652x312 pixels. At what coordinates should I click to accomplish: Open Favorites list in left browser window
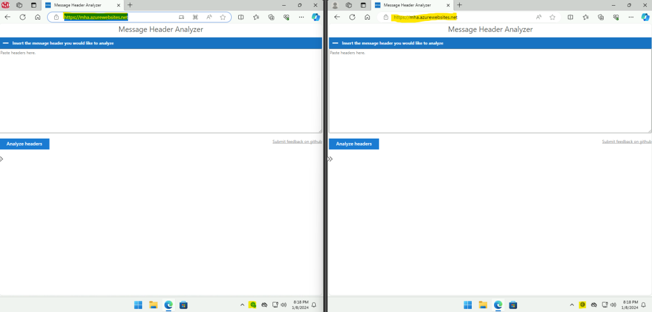click(x=256, y=17)
